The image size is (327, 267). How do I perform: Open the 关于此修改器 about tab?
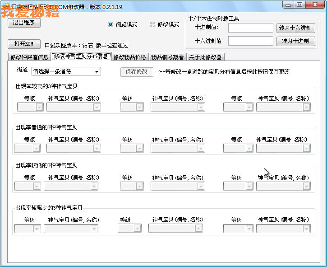coord(205,57)
